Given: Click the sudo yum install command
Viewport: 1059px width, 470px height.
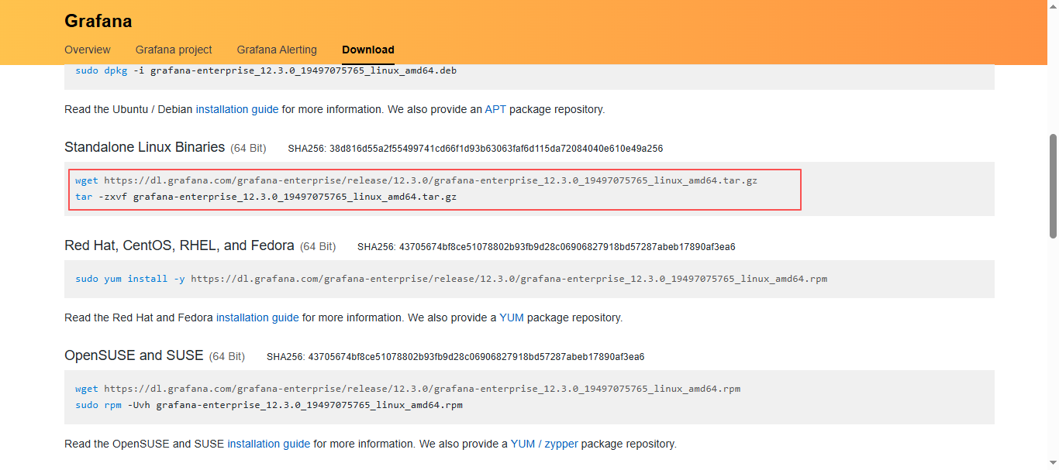Looking at the screenshot, I should tap(451, 279).
